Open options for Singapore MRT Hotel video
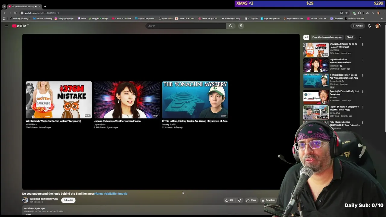Screen dimensions: 386x217 pos(362,107)
